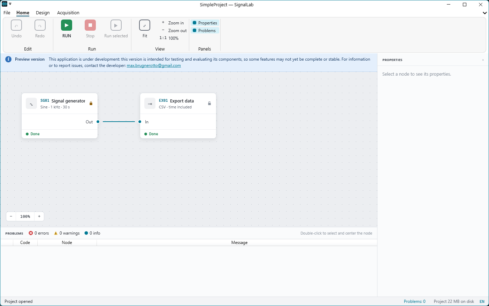Toggle lock on EX01 Export data

(x=209, y=104)
